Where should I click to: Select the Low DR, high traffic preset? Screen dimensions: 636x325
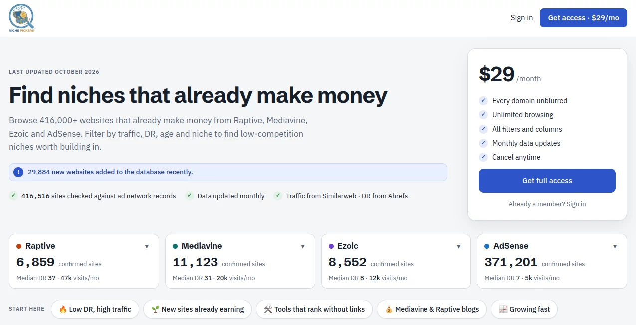click(95, 309)
